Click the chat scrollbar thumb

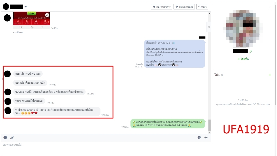click(210, 125)
